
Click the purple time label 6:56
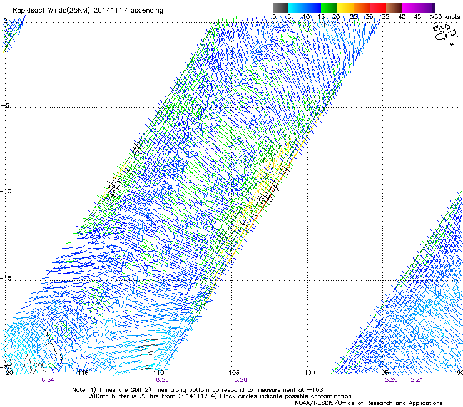240,380
